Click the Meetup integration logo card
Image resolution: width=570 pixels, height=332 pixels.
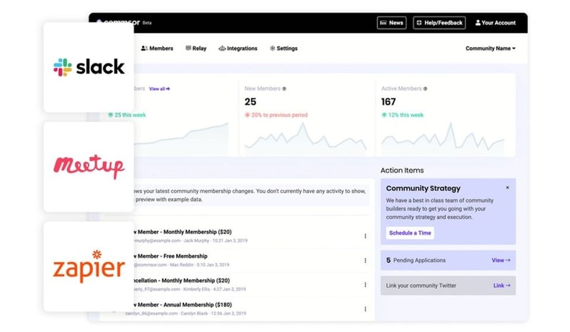[x=88, y=167]
